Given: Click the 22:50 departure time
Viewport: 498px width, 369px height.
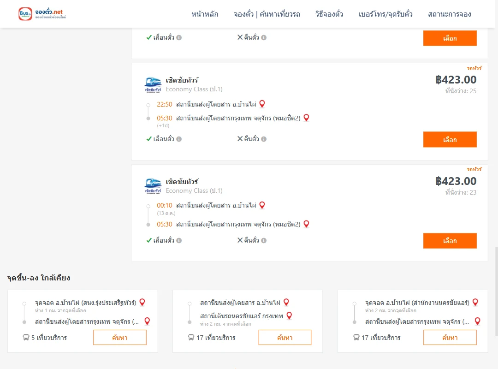Looking at the screenshot, I should (165, 105).
